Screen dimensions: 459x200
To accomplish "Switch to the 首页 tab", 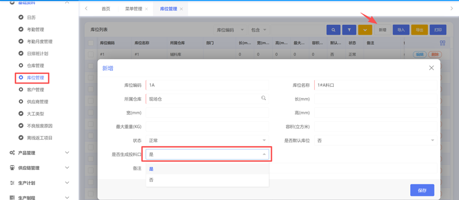I will pyautogui.click(x=106, y=9).
